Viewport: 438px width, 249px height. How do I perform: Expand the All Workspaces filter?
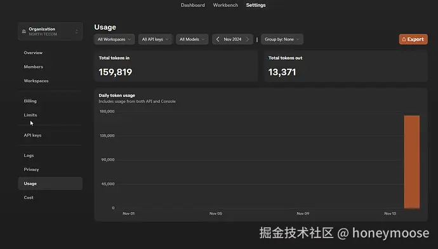pyautogui.click(x=114, y=39)
